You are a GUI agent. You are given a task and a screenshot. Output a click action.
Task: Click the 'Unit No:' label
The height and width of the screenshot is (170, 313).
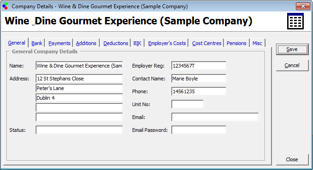point(141,104)
